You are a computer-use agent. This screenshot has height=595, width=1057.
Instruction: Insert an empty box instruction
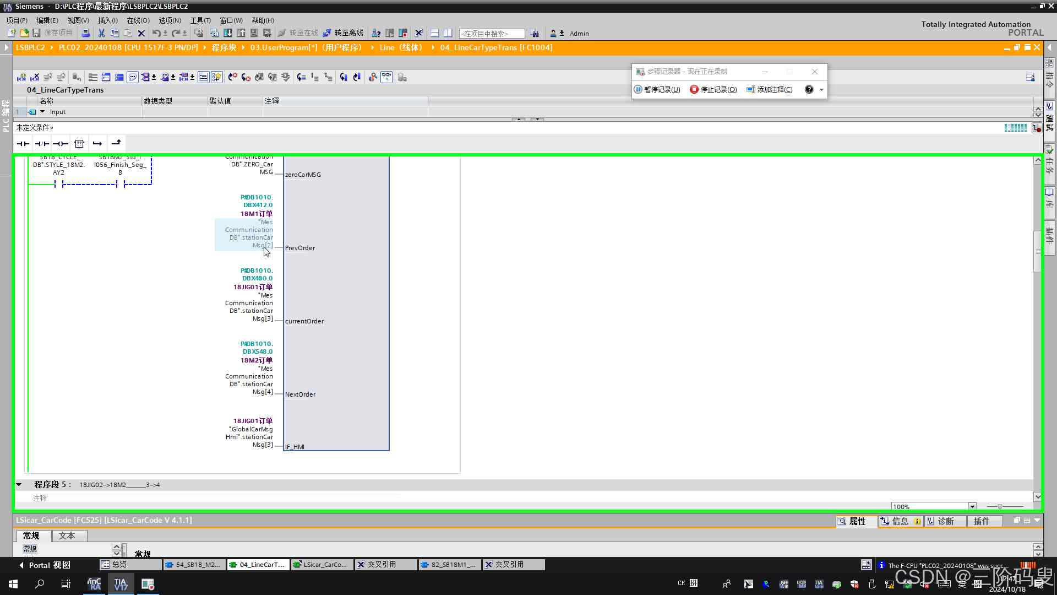point(79,144)
